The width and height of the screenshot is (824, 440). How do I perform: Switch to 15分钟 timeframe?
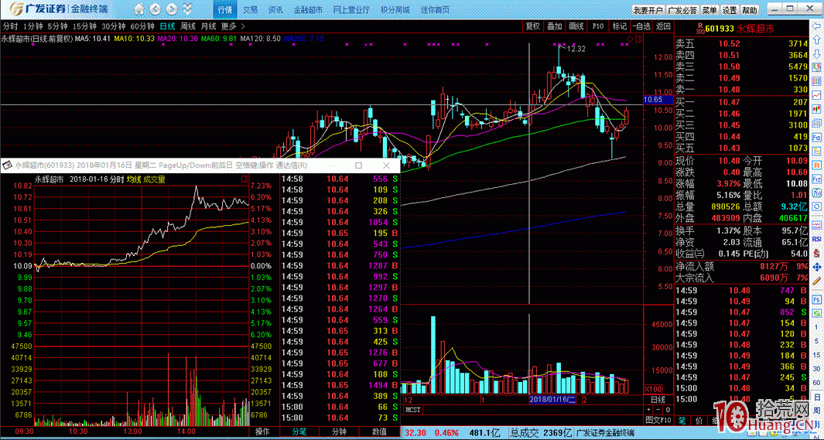point(84,26)
